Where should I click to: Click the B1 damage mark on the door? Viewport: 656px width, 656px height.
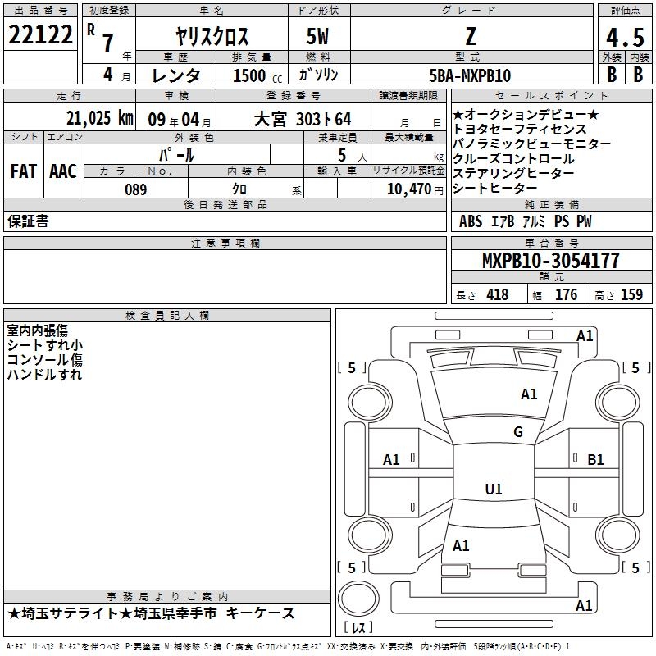[595, 460]
